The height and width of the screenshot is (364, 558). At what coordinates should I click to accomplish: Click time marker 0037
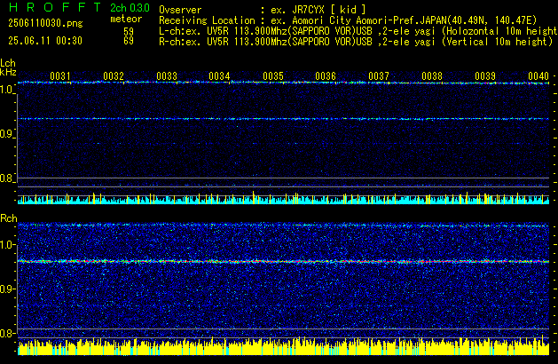379,75
